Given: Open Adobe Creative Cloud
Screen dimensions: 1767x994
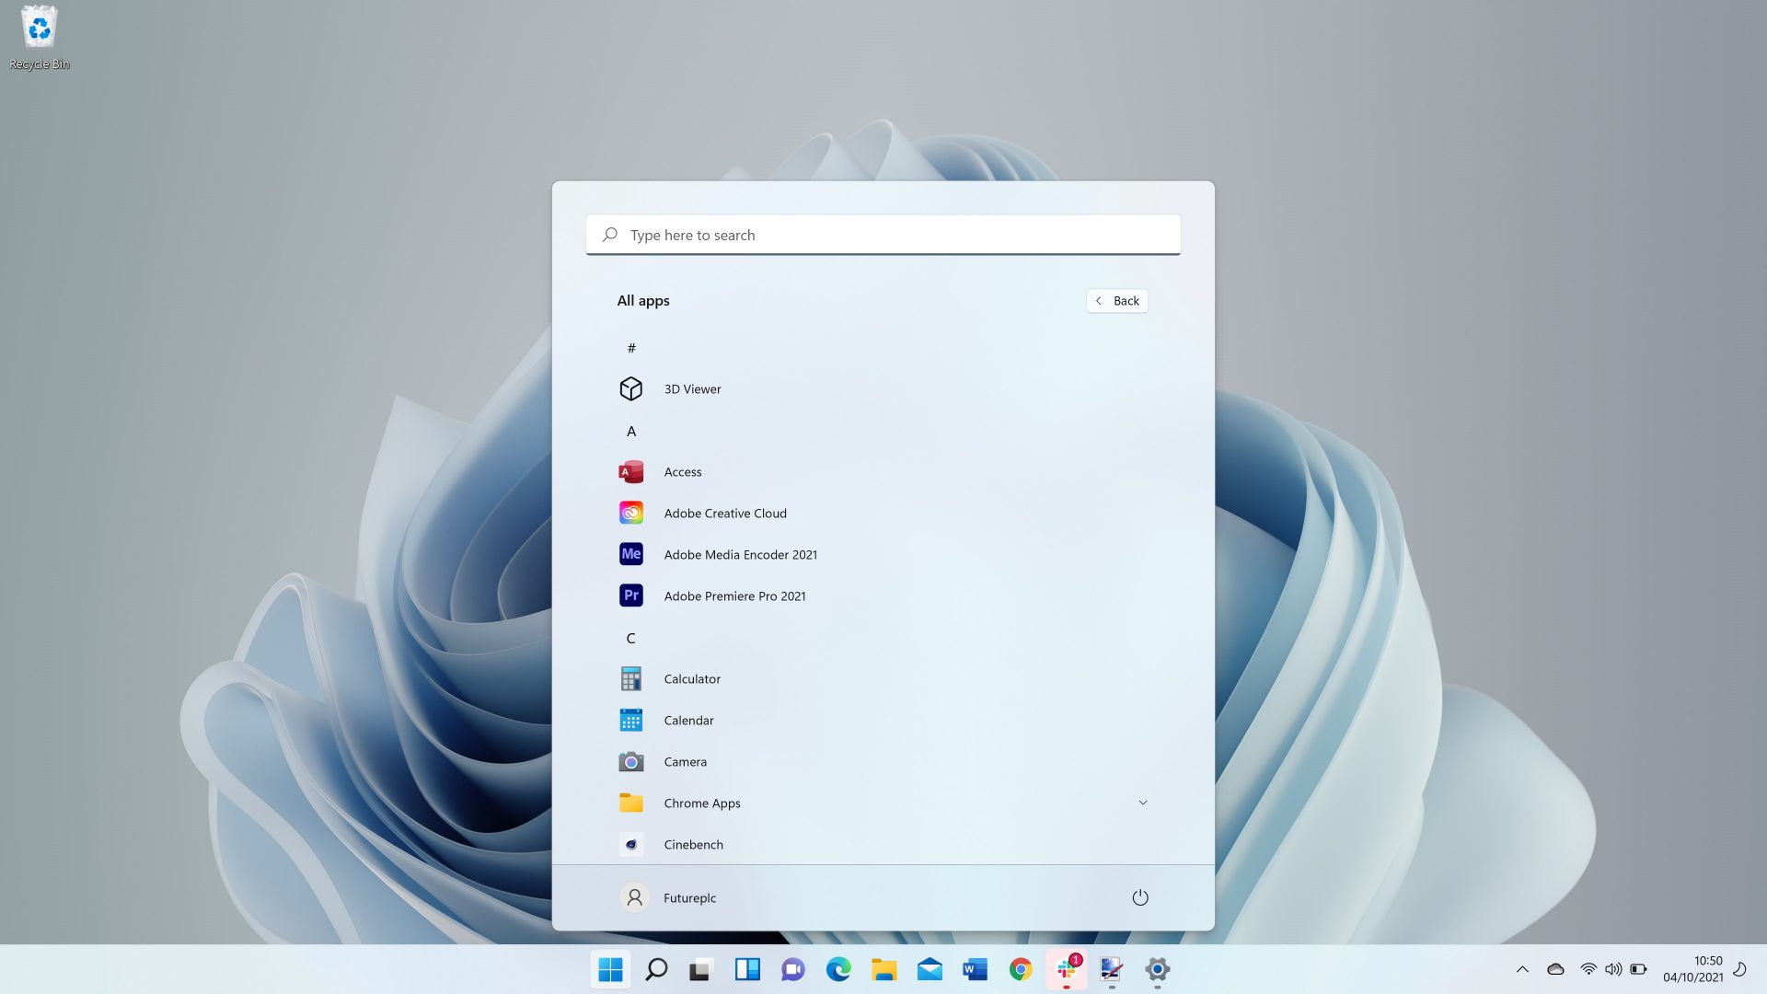Looking at the screenshot, I should click(x=725, y=513).
